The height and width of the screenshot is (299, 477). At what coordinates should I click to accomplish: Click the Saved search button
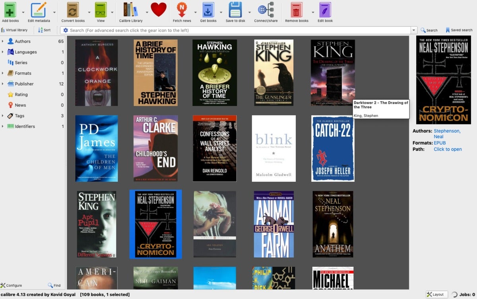coord(459,30)
